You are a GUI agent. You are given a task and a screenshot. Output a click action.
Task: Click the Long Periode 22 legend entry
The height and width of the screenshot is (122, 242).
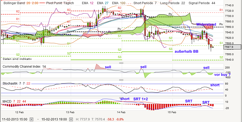click(173, 3)
